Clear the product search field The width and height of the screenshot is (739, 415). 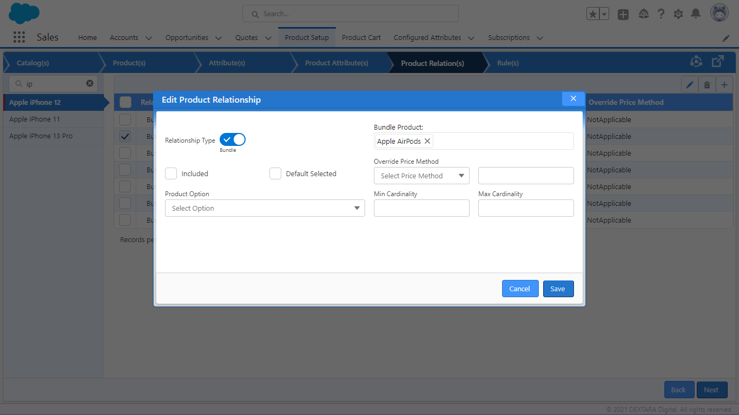click(90, 84)
